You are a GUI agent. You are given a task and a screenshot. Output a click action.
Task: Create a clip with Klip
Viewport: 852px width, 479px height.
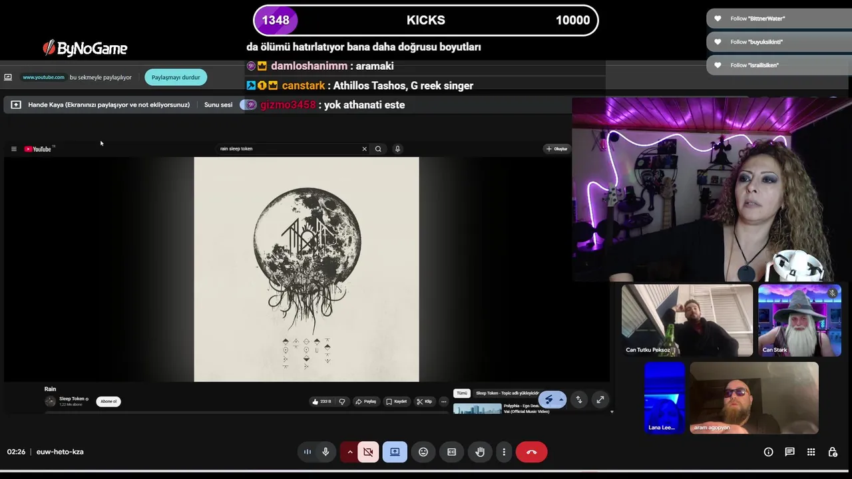coord(425,401)
